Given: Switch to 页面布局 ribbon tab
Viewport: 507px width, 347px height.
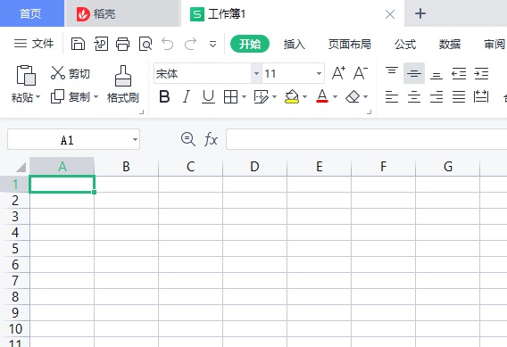Looking at the screenshot, I should coord(350,44).
